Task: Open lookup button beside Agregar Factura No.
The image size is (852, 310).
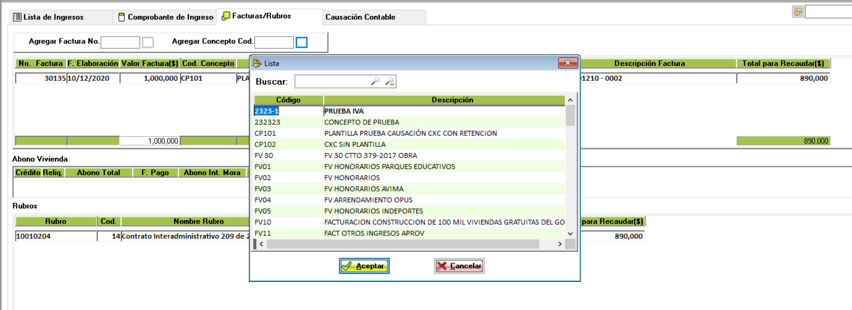Action: point(148,42)
